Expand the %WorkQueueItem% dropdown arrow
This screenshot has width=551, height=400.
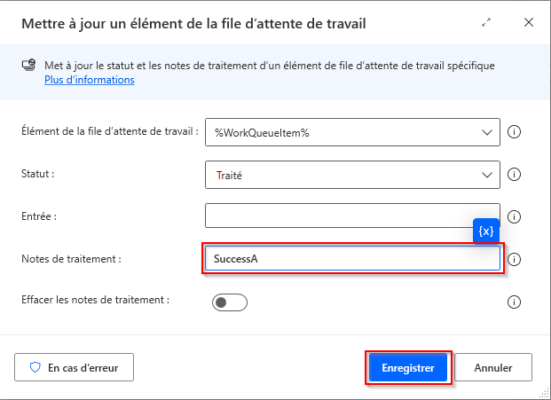pos(486,132)
